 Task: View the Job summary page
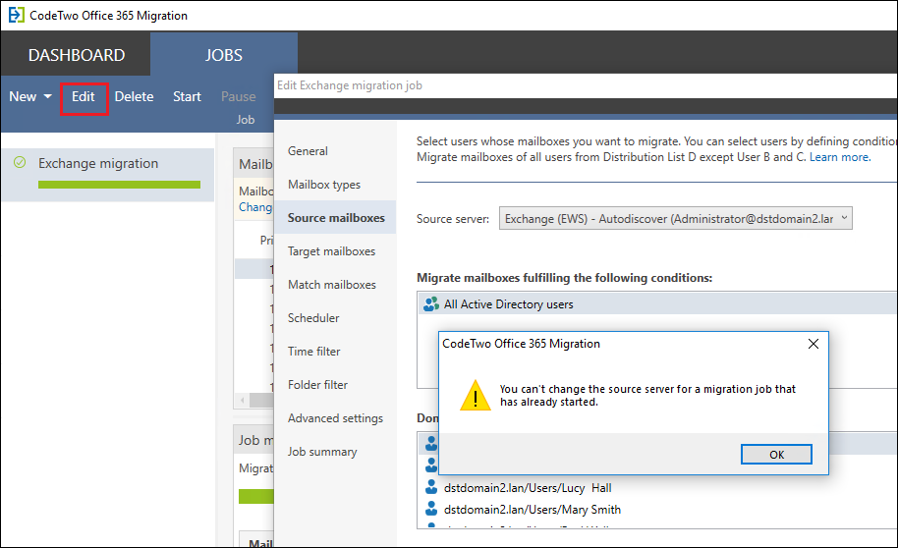pos(335,452)
